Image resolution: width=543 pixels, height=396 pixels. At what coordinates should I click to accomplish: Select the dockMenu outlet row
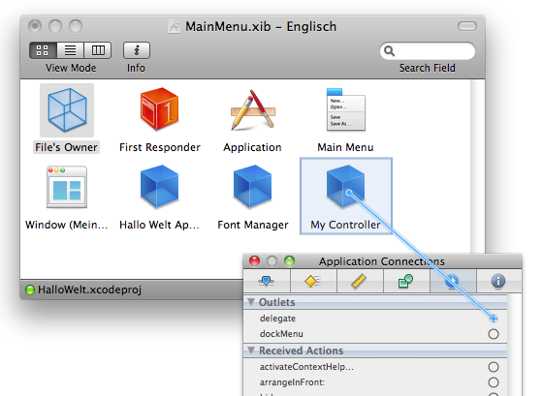pos(375,334)
